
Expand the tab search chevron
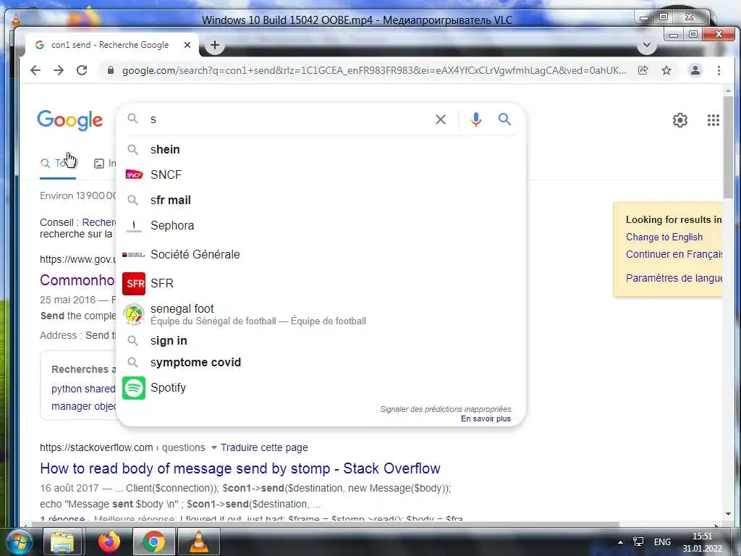(x=647, y=46)
